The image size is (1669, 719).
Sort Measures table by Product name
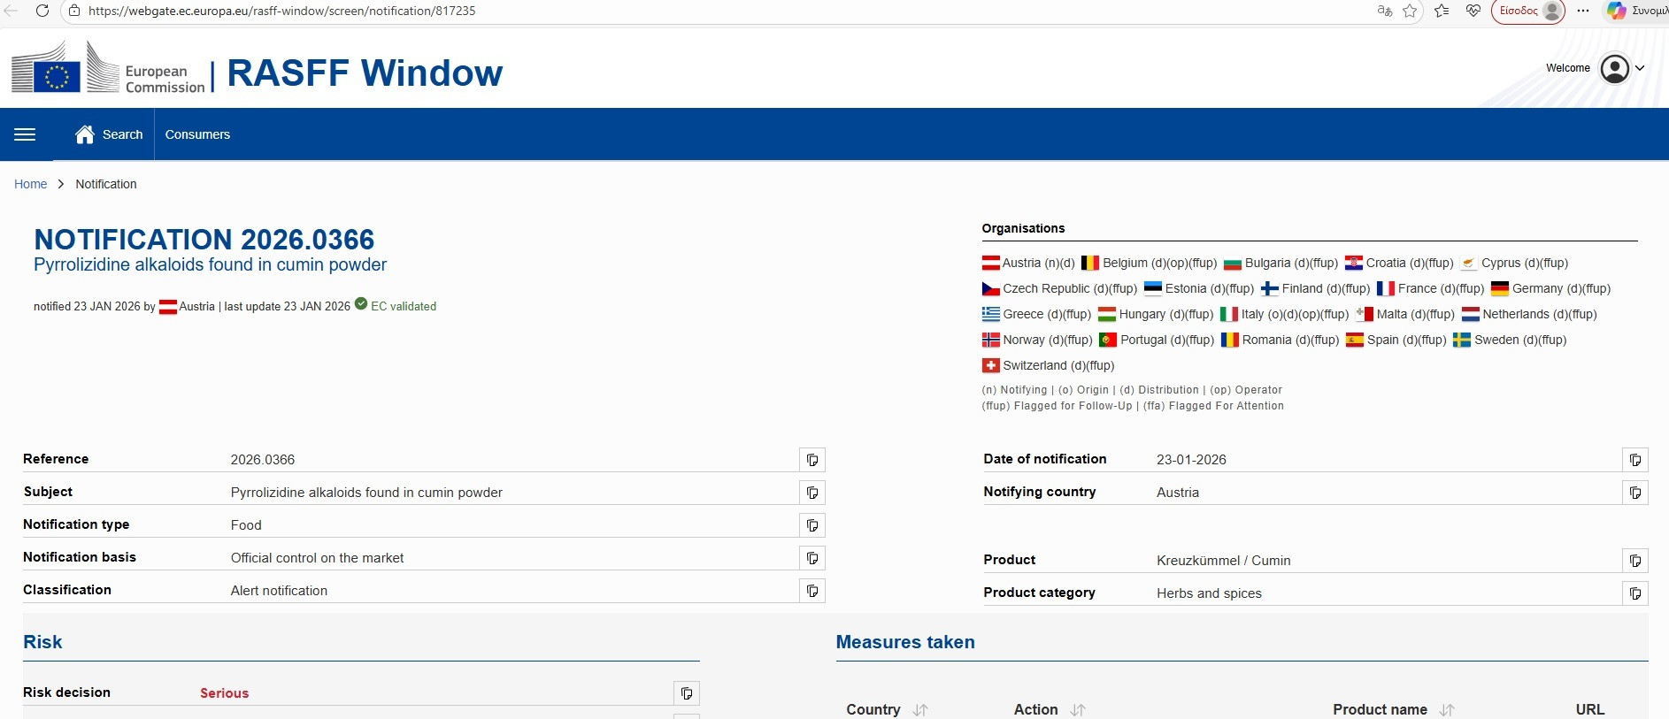(1447, 709)
